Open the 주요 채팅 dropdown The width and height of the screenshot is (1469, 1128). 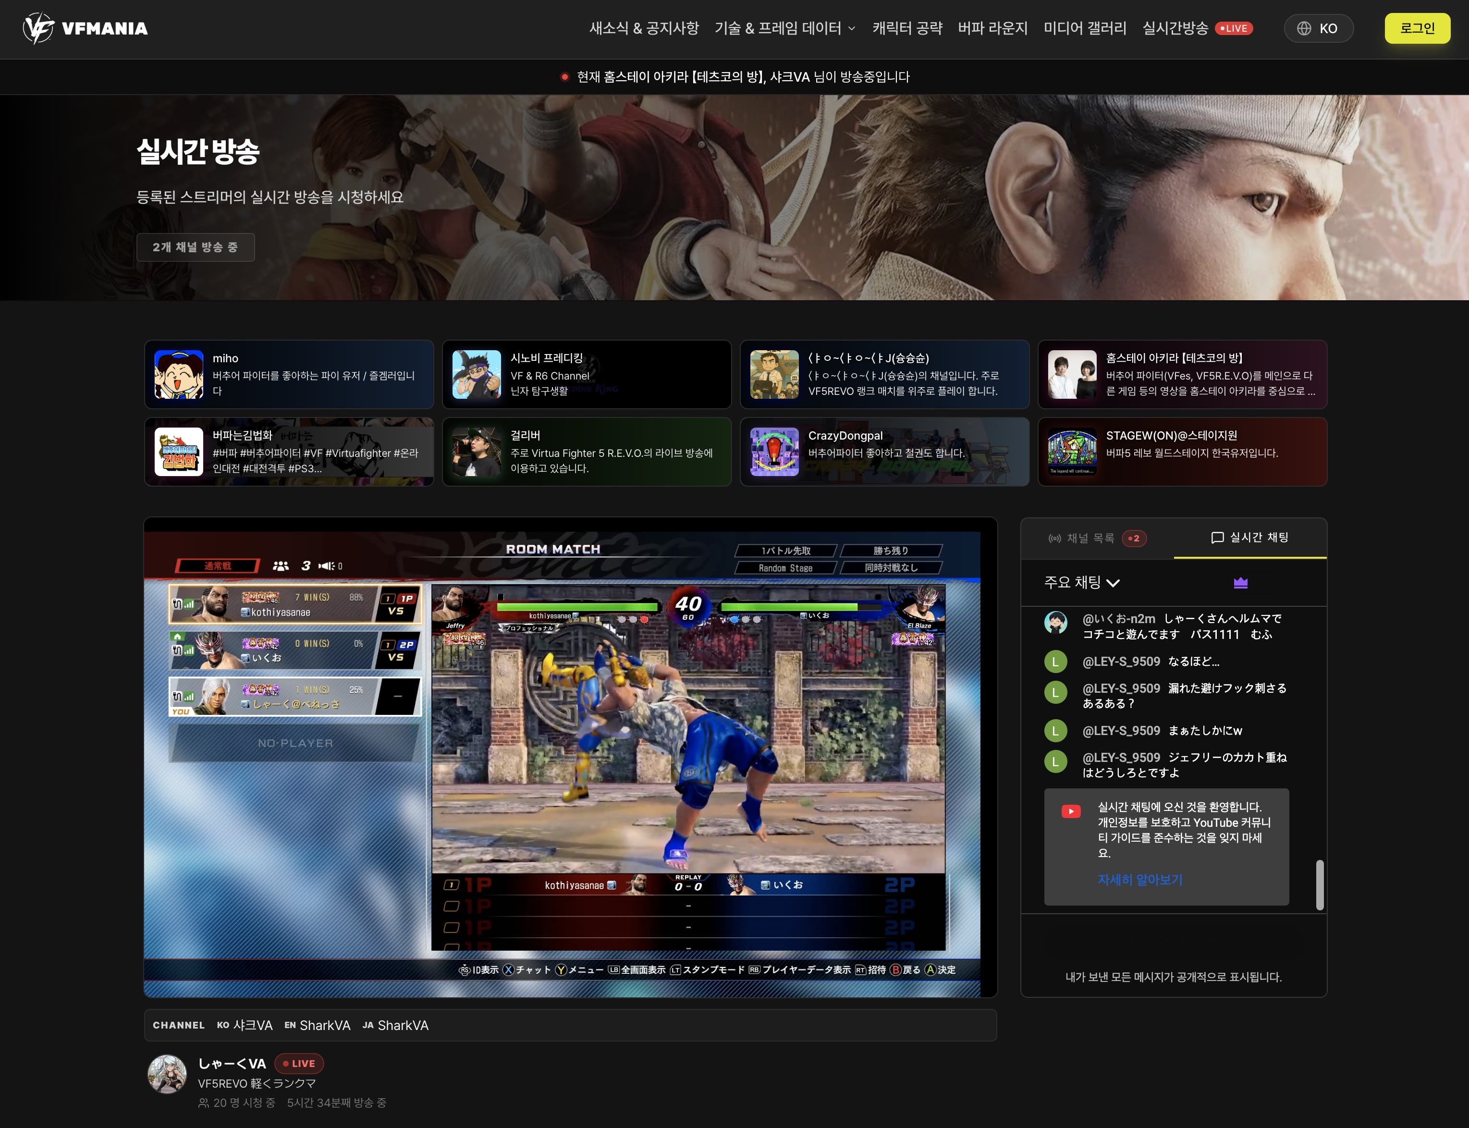click(1082, 582)
